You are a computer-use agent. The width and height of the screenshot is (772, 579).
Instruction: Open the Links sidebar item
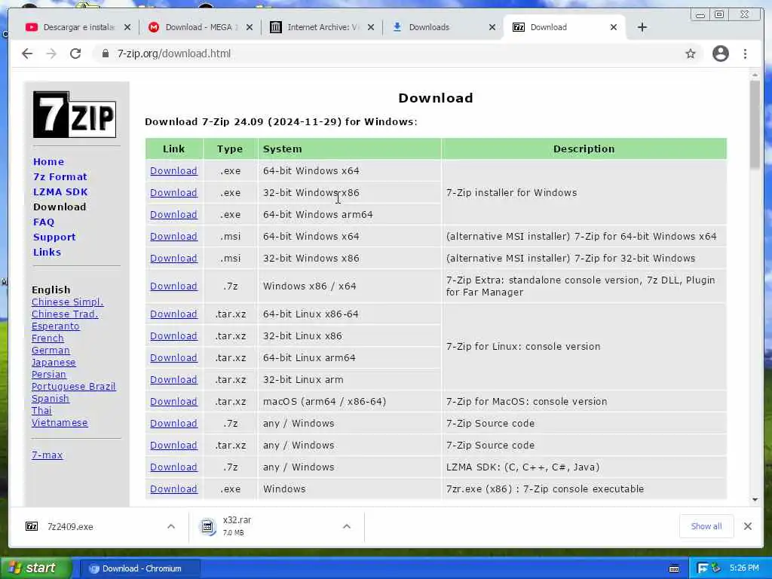(47, 252)
